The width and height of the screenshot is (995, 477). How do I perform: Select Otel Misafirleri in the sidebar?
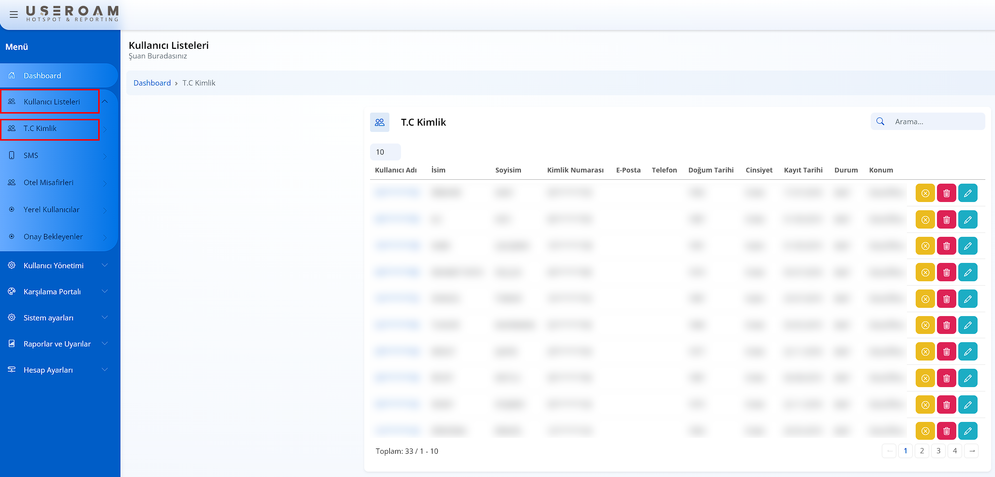coord(48,183)
